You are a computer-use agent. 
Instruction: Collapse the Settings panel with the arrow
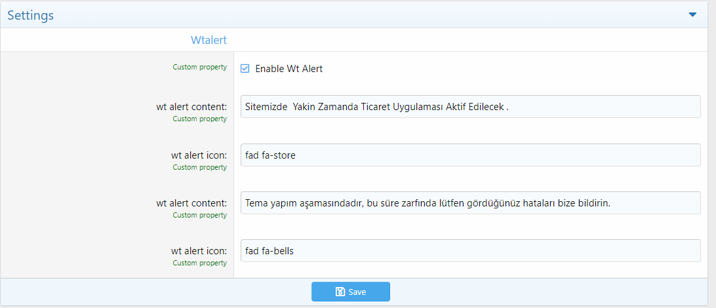692,14
